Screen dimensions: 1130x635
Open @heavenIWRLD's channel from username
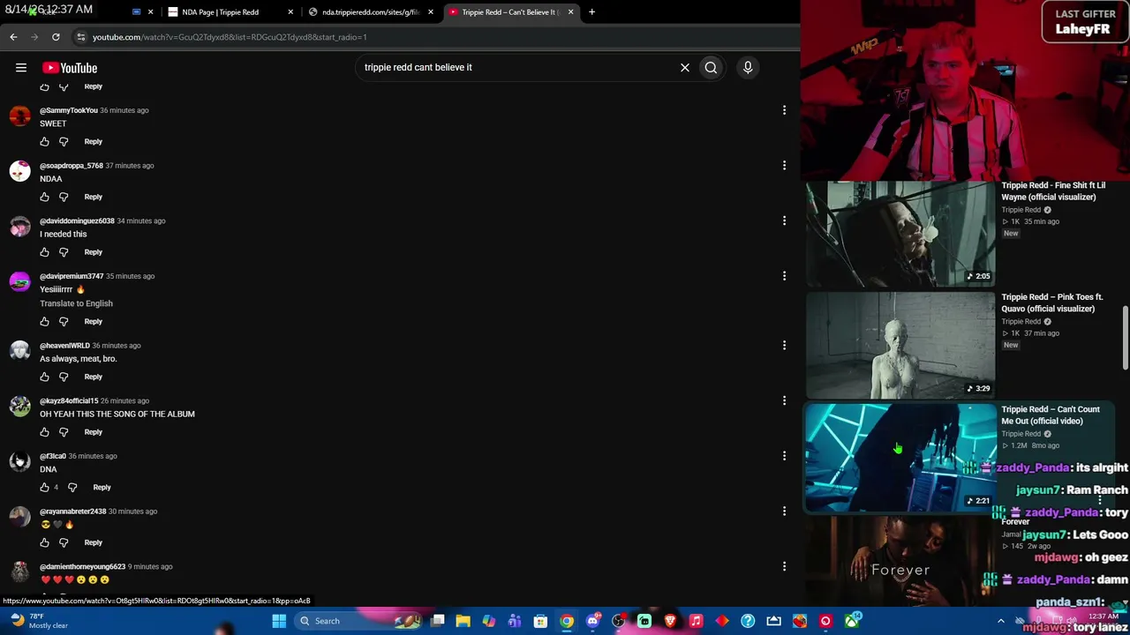[x=64, y=346]
